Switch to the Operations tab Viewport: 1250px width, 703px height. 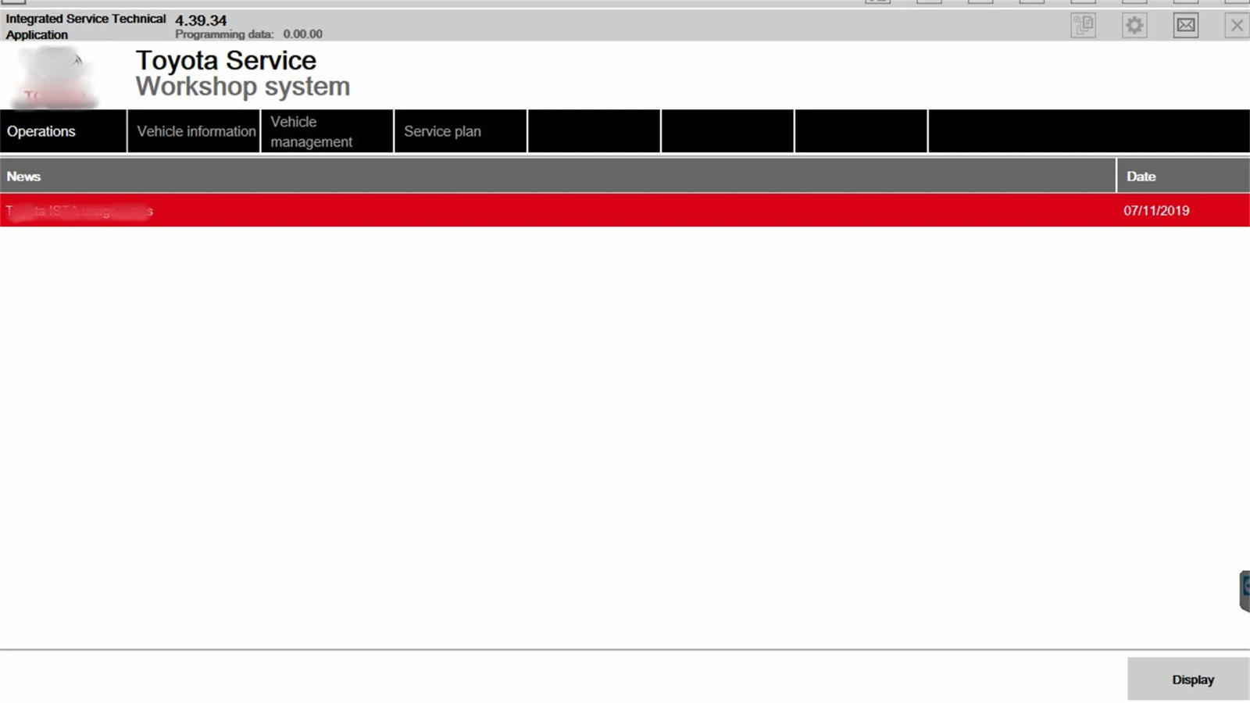coord(63,131)
